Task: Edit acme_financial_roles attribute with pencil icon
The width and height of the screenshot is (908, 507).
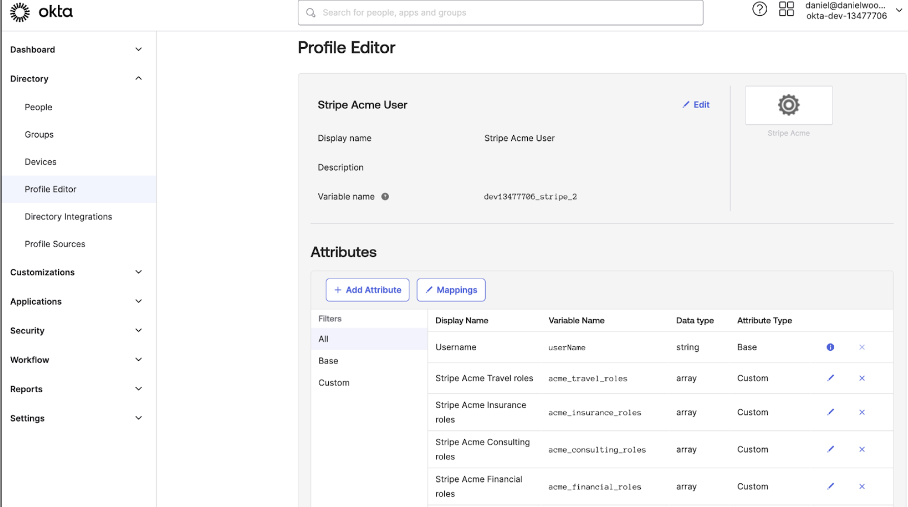Action: 830,486
